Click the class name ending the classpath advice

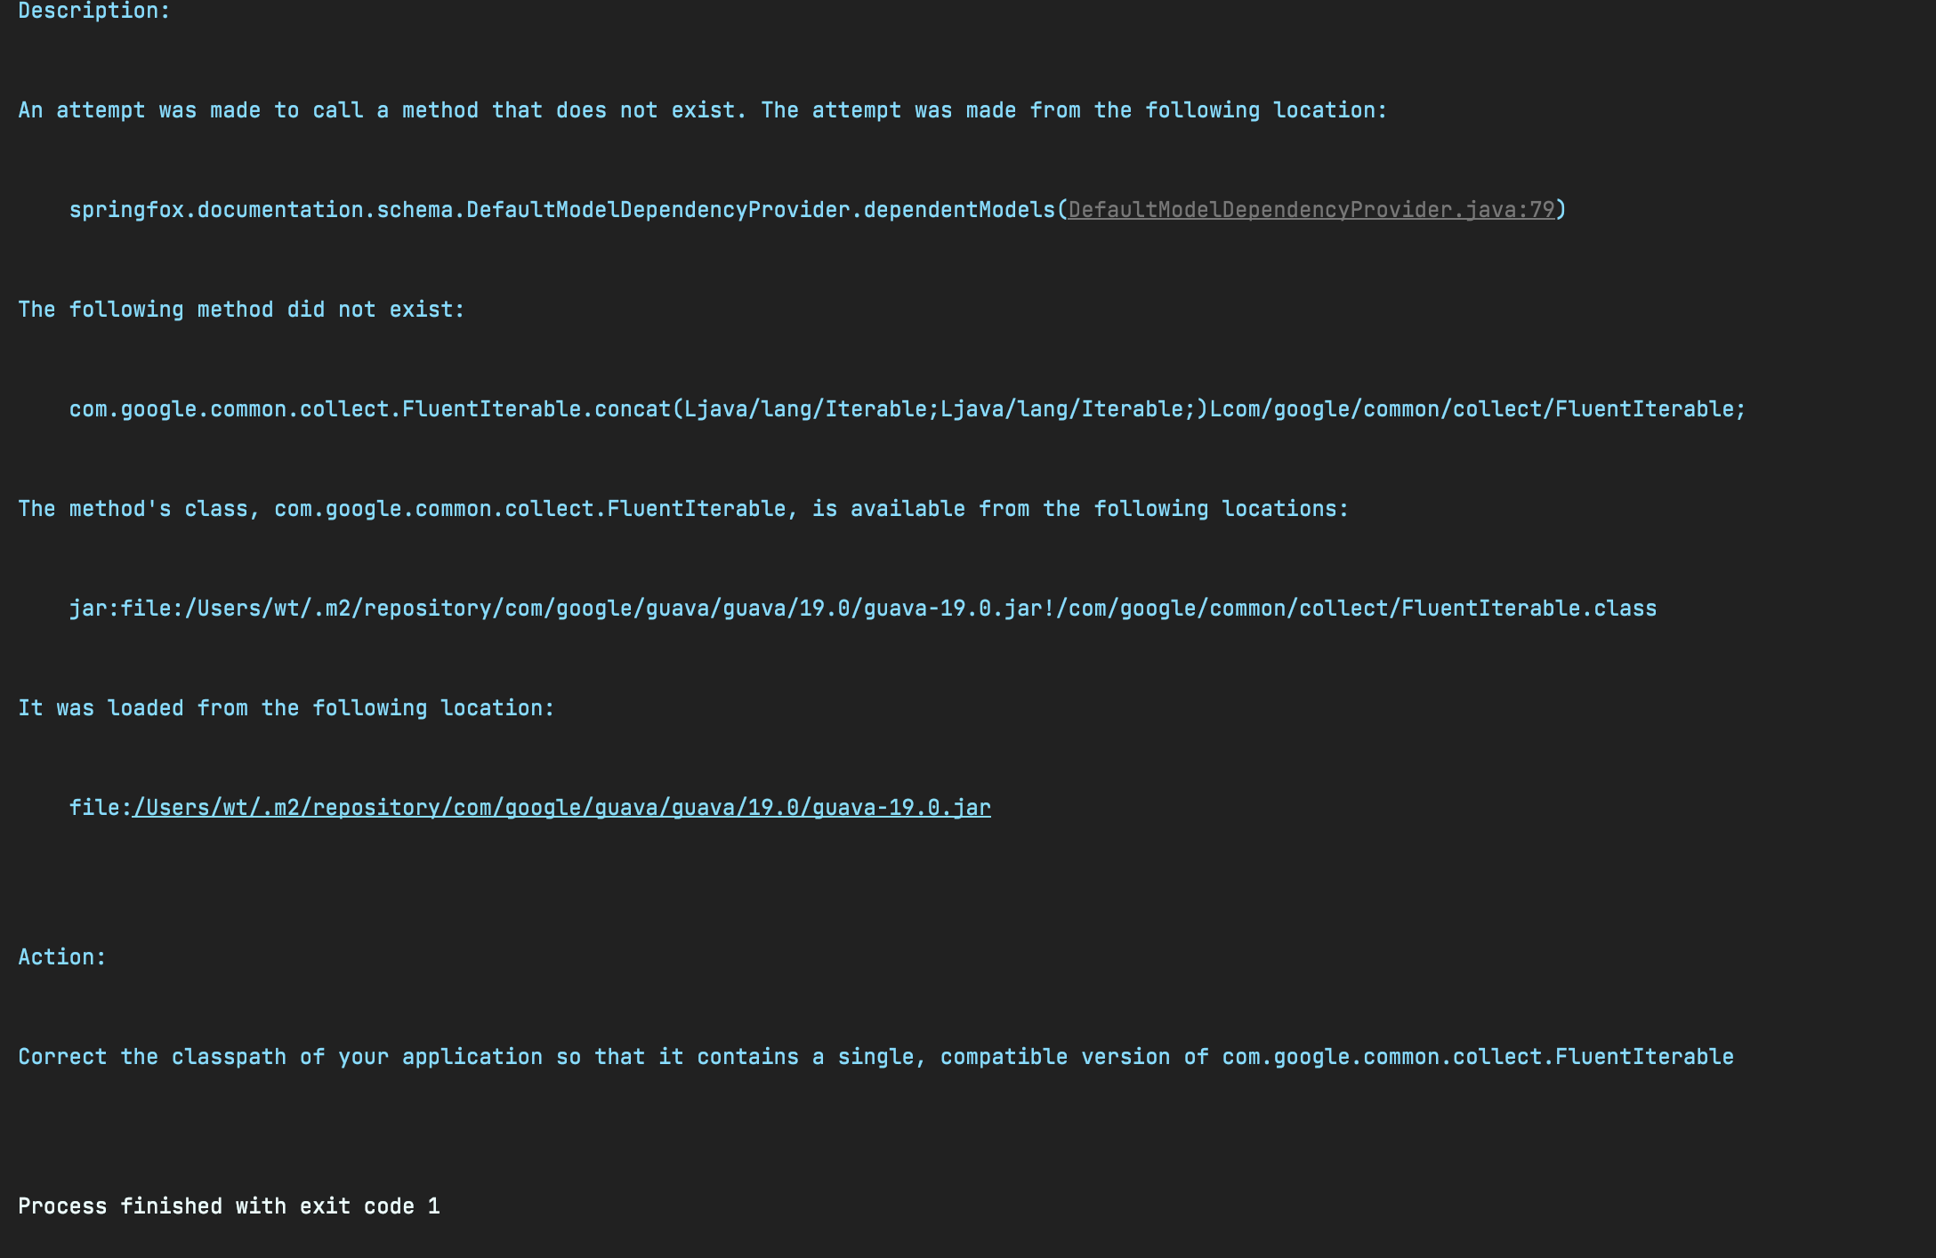(x=1477, y=1057)
